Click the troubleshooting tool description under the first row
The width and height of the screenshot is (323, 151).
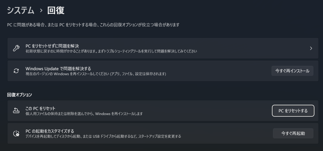tap(111, 51)
